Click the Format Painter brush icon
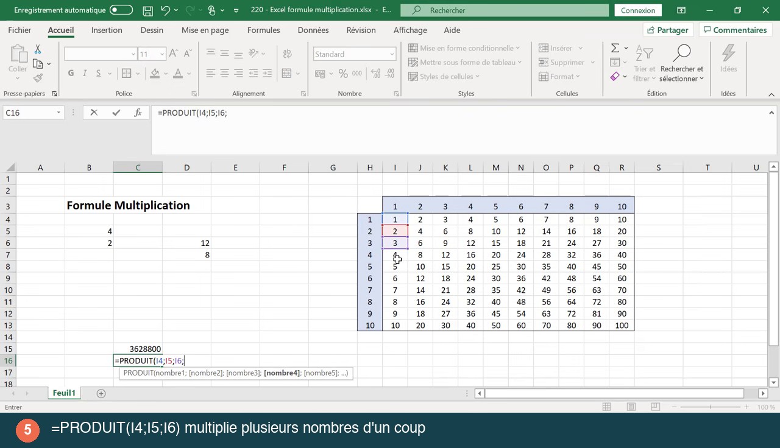The height and width of the screenshot is (448, 780). [x=38, y=78]
